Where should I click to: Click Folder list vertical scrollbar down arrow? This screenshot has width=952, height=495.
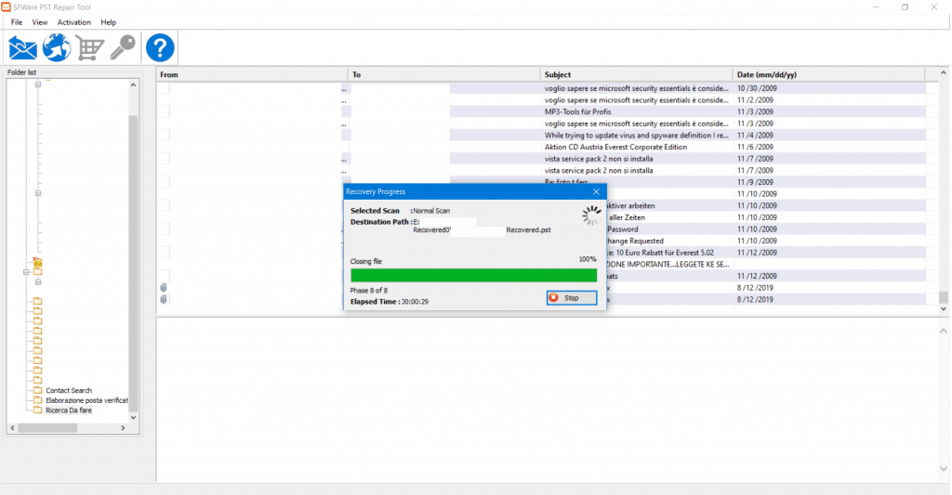coord(133,417)
